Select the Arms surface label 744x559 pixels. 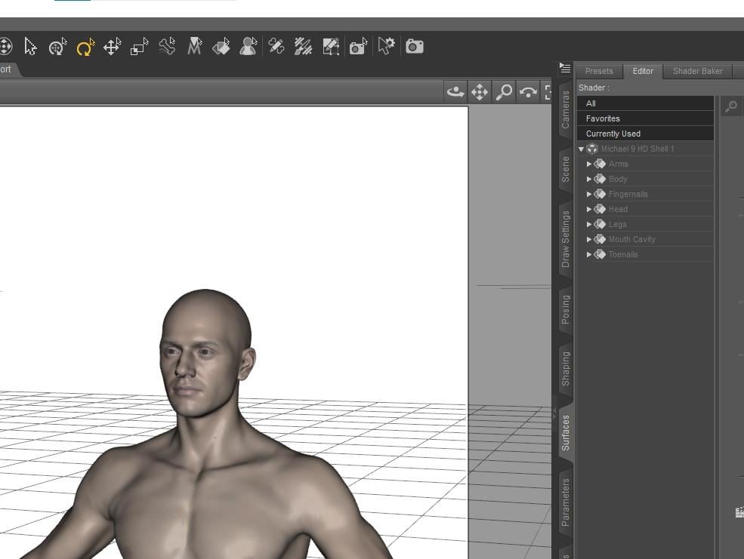tap(619, 164)
